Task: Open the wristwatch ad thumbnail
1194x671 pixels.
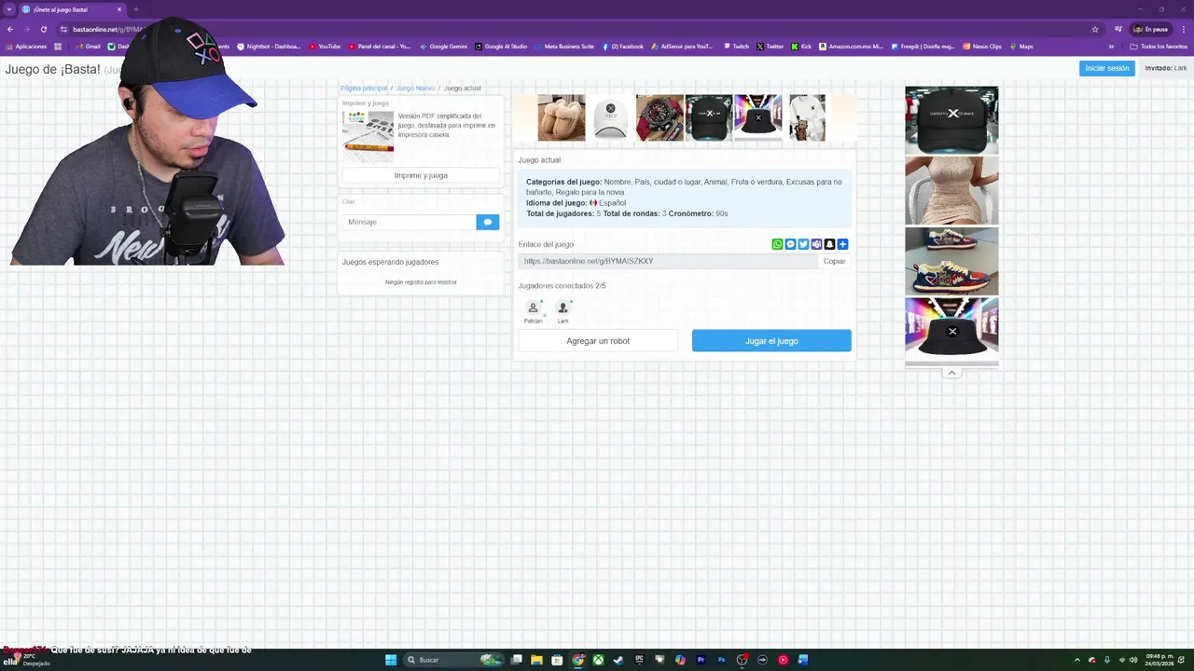Action: click(x=659, y=117)
